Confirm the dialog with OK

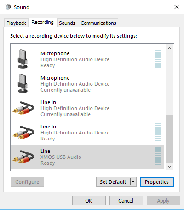click(x=89, y=200)
